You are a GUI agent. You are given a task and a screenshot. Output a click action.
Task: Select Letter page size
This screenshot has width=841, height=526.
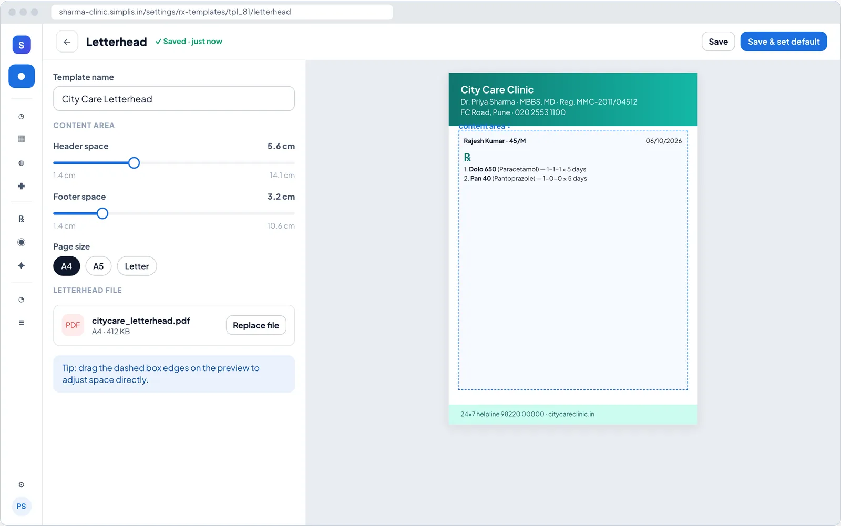pyautogui.click(x=137, y=266)
